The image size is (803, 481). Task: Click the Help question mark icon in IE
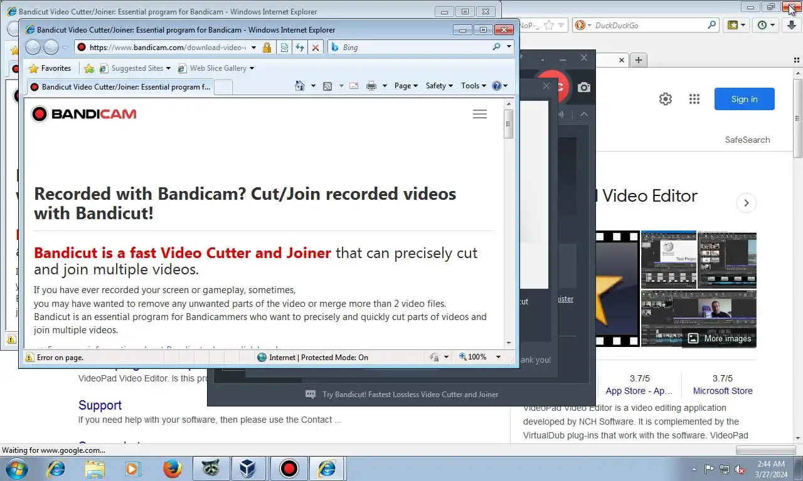coord(497,86)
